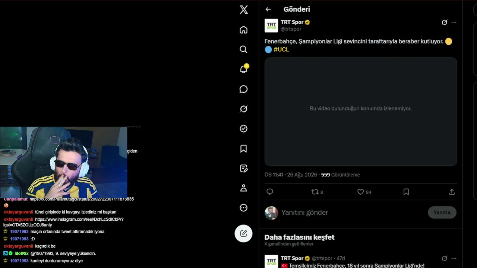The width and height of the screenshot is (477, 268).
Task: Click TRT Spor avatar on main post
Action: 271,26
